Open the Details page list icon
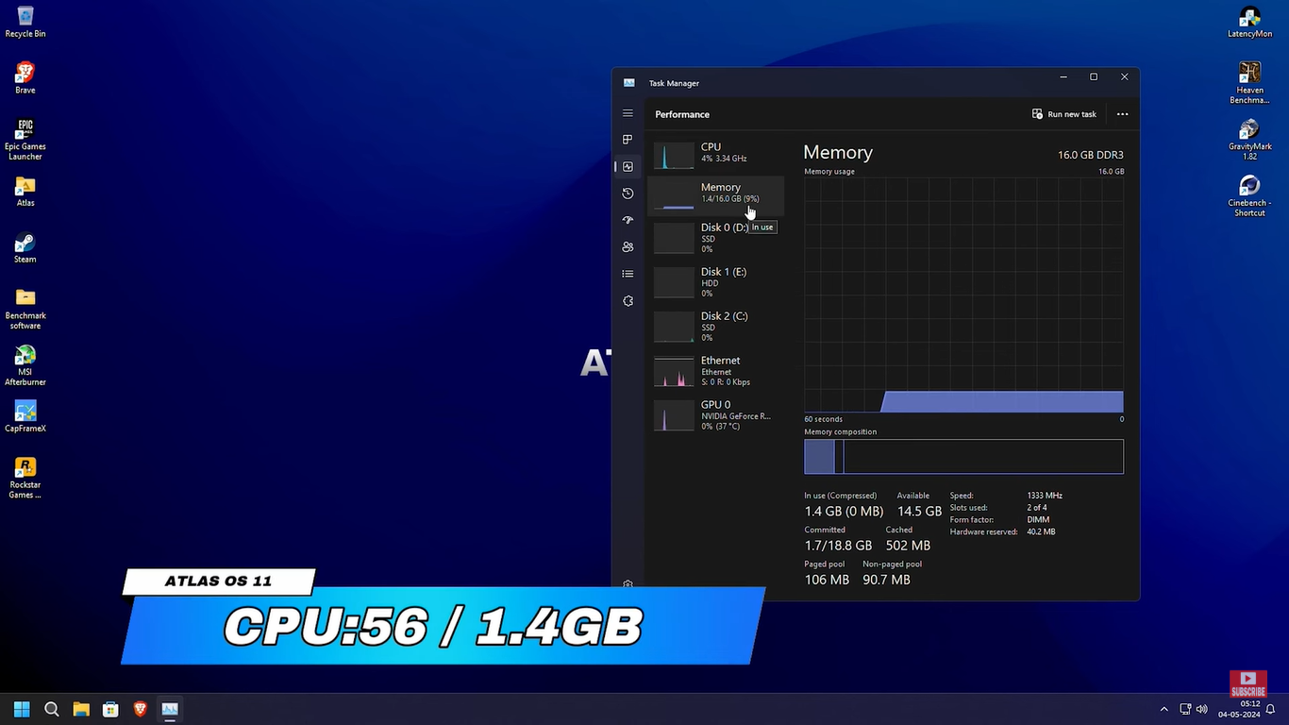 pyautogui.click(x=628, y=274)
